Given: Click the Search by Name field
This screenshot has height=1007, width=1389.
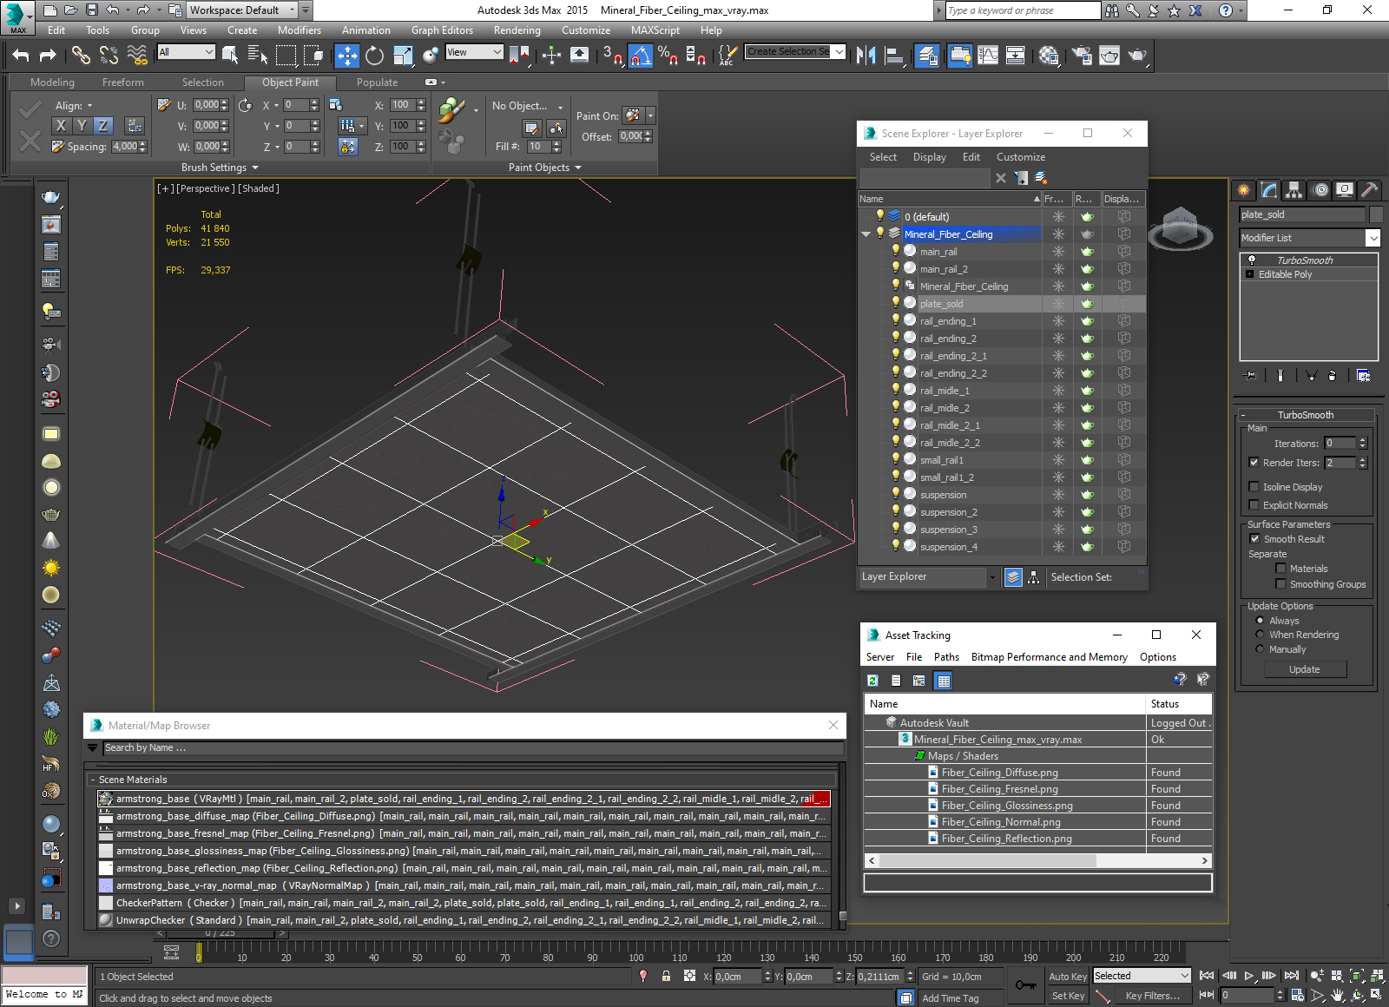Looking at the screenshot, I should [x=472, y=747].
